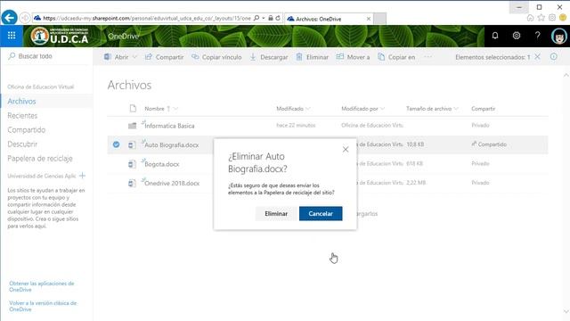Screen dimensions: 570x321
Task: Click the Bogota.docx file name
Action: tap(162, 164)
